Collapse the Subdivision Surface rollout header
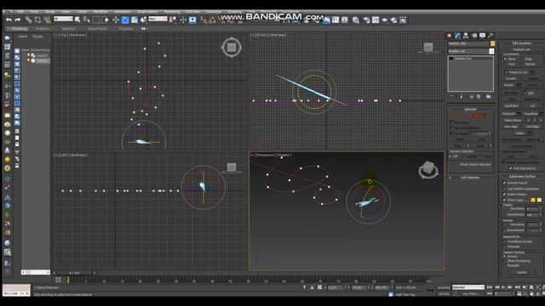The width and height of the screenshot is (545, 306). click(x=521, y=177)
